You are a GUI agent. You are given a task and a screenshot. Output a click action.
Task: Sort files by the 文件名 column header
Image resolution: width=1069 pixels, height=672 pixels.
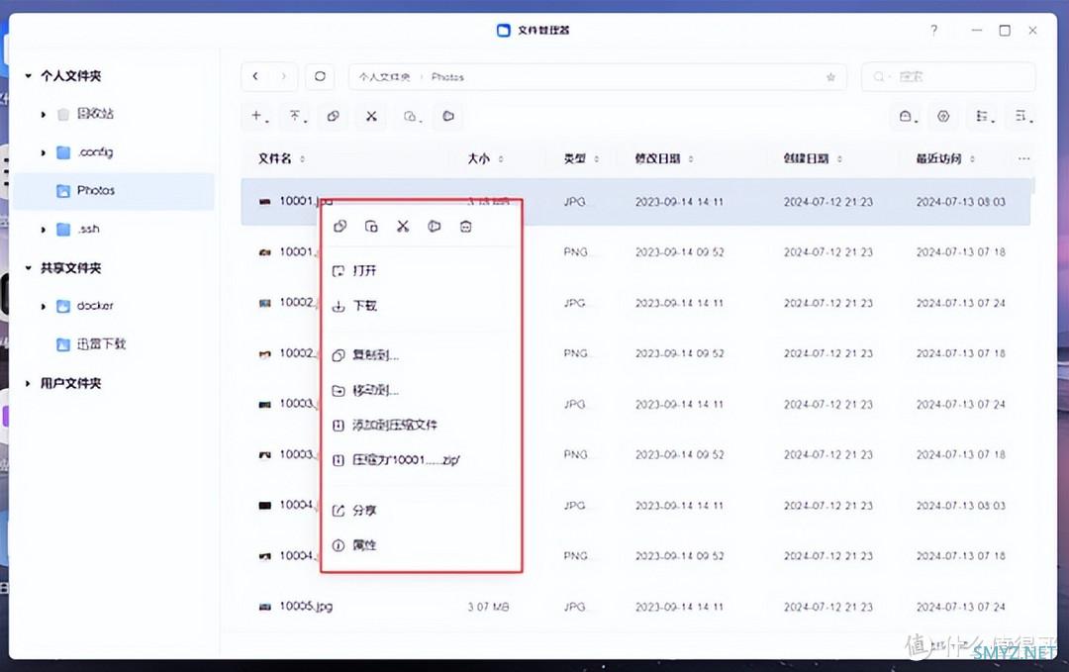(275, 158)
